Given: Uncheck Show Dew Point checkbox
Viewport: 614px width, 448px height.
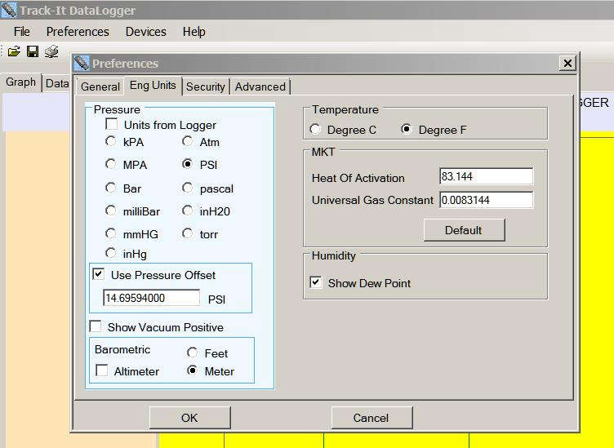Looking at the screenshot, I should (316, 282).
